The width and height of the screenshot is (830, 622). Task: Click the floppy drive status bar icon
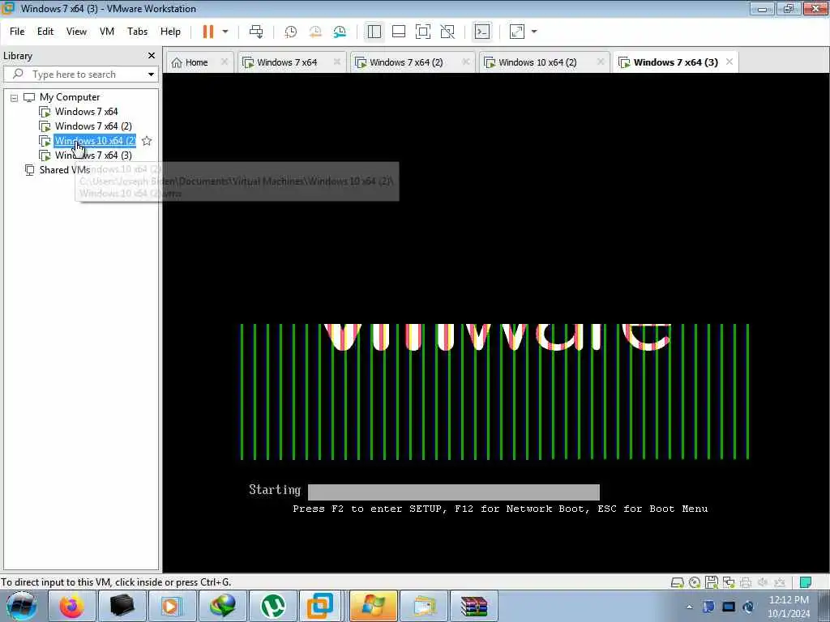712,582
